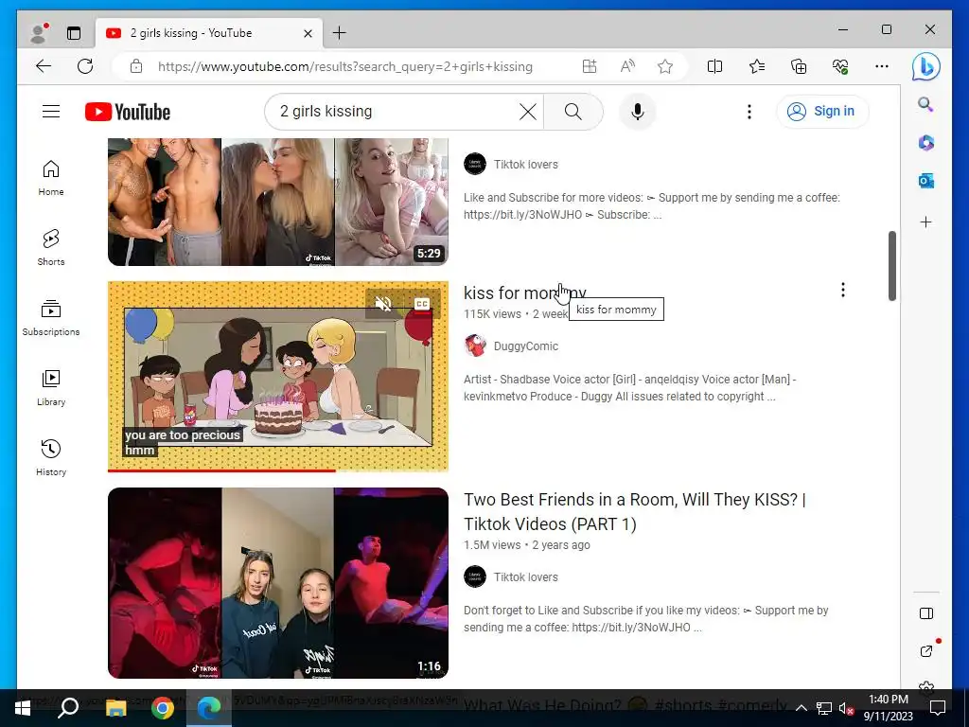Go to the YouTube logo home link
The width and height of the screenshot is (969, 727).
(128, 112)
